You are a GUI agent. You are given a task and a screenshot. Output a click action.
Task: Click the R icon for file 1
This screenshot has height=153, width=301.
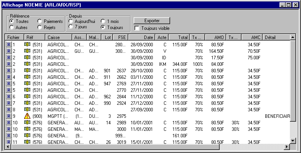9,44
